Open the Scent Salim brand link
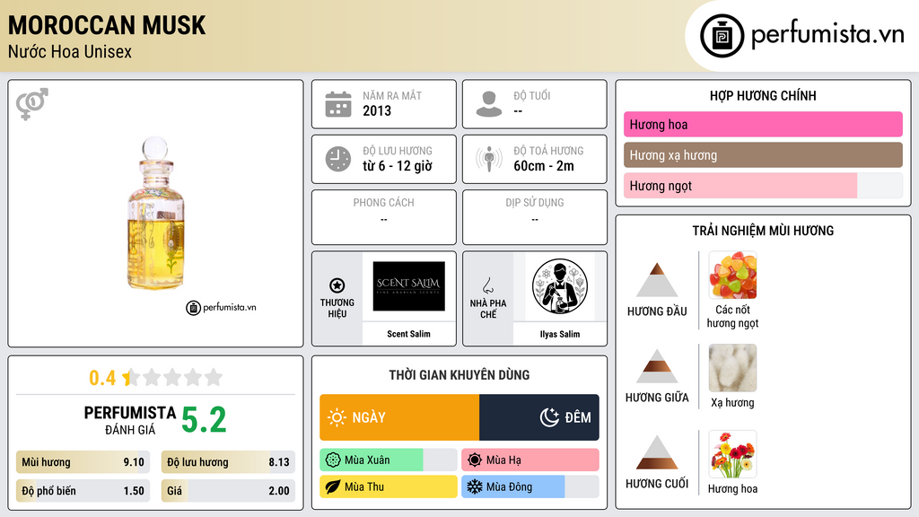 (x=408, y=334)
